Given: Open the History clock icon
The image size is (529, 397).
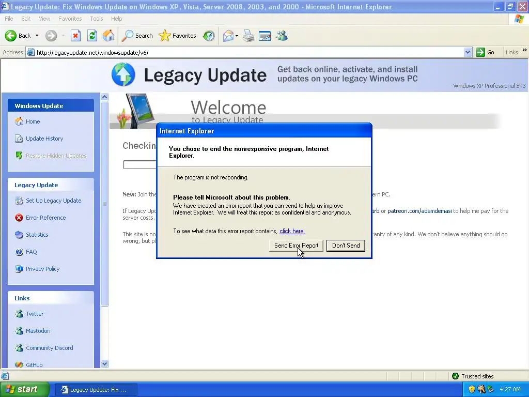Looking at the screenshot, I should (x=209, y=36).
